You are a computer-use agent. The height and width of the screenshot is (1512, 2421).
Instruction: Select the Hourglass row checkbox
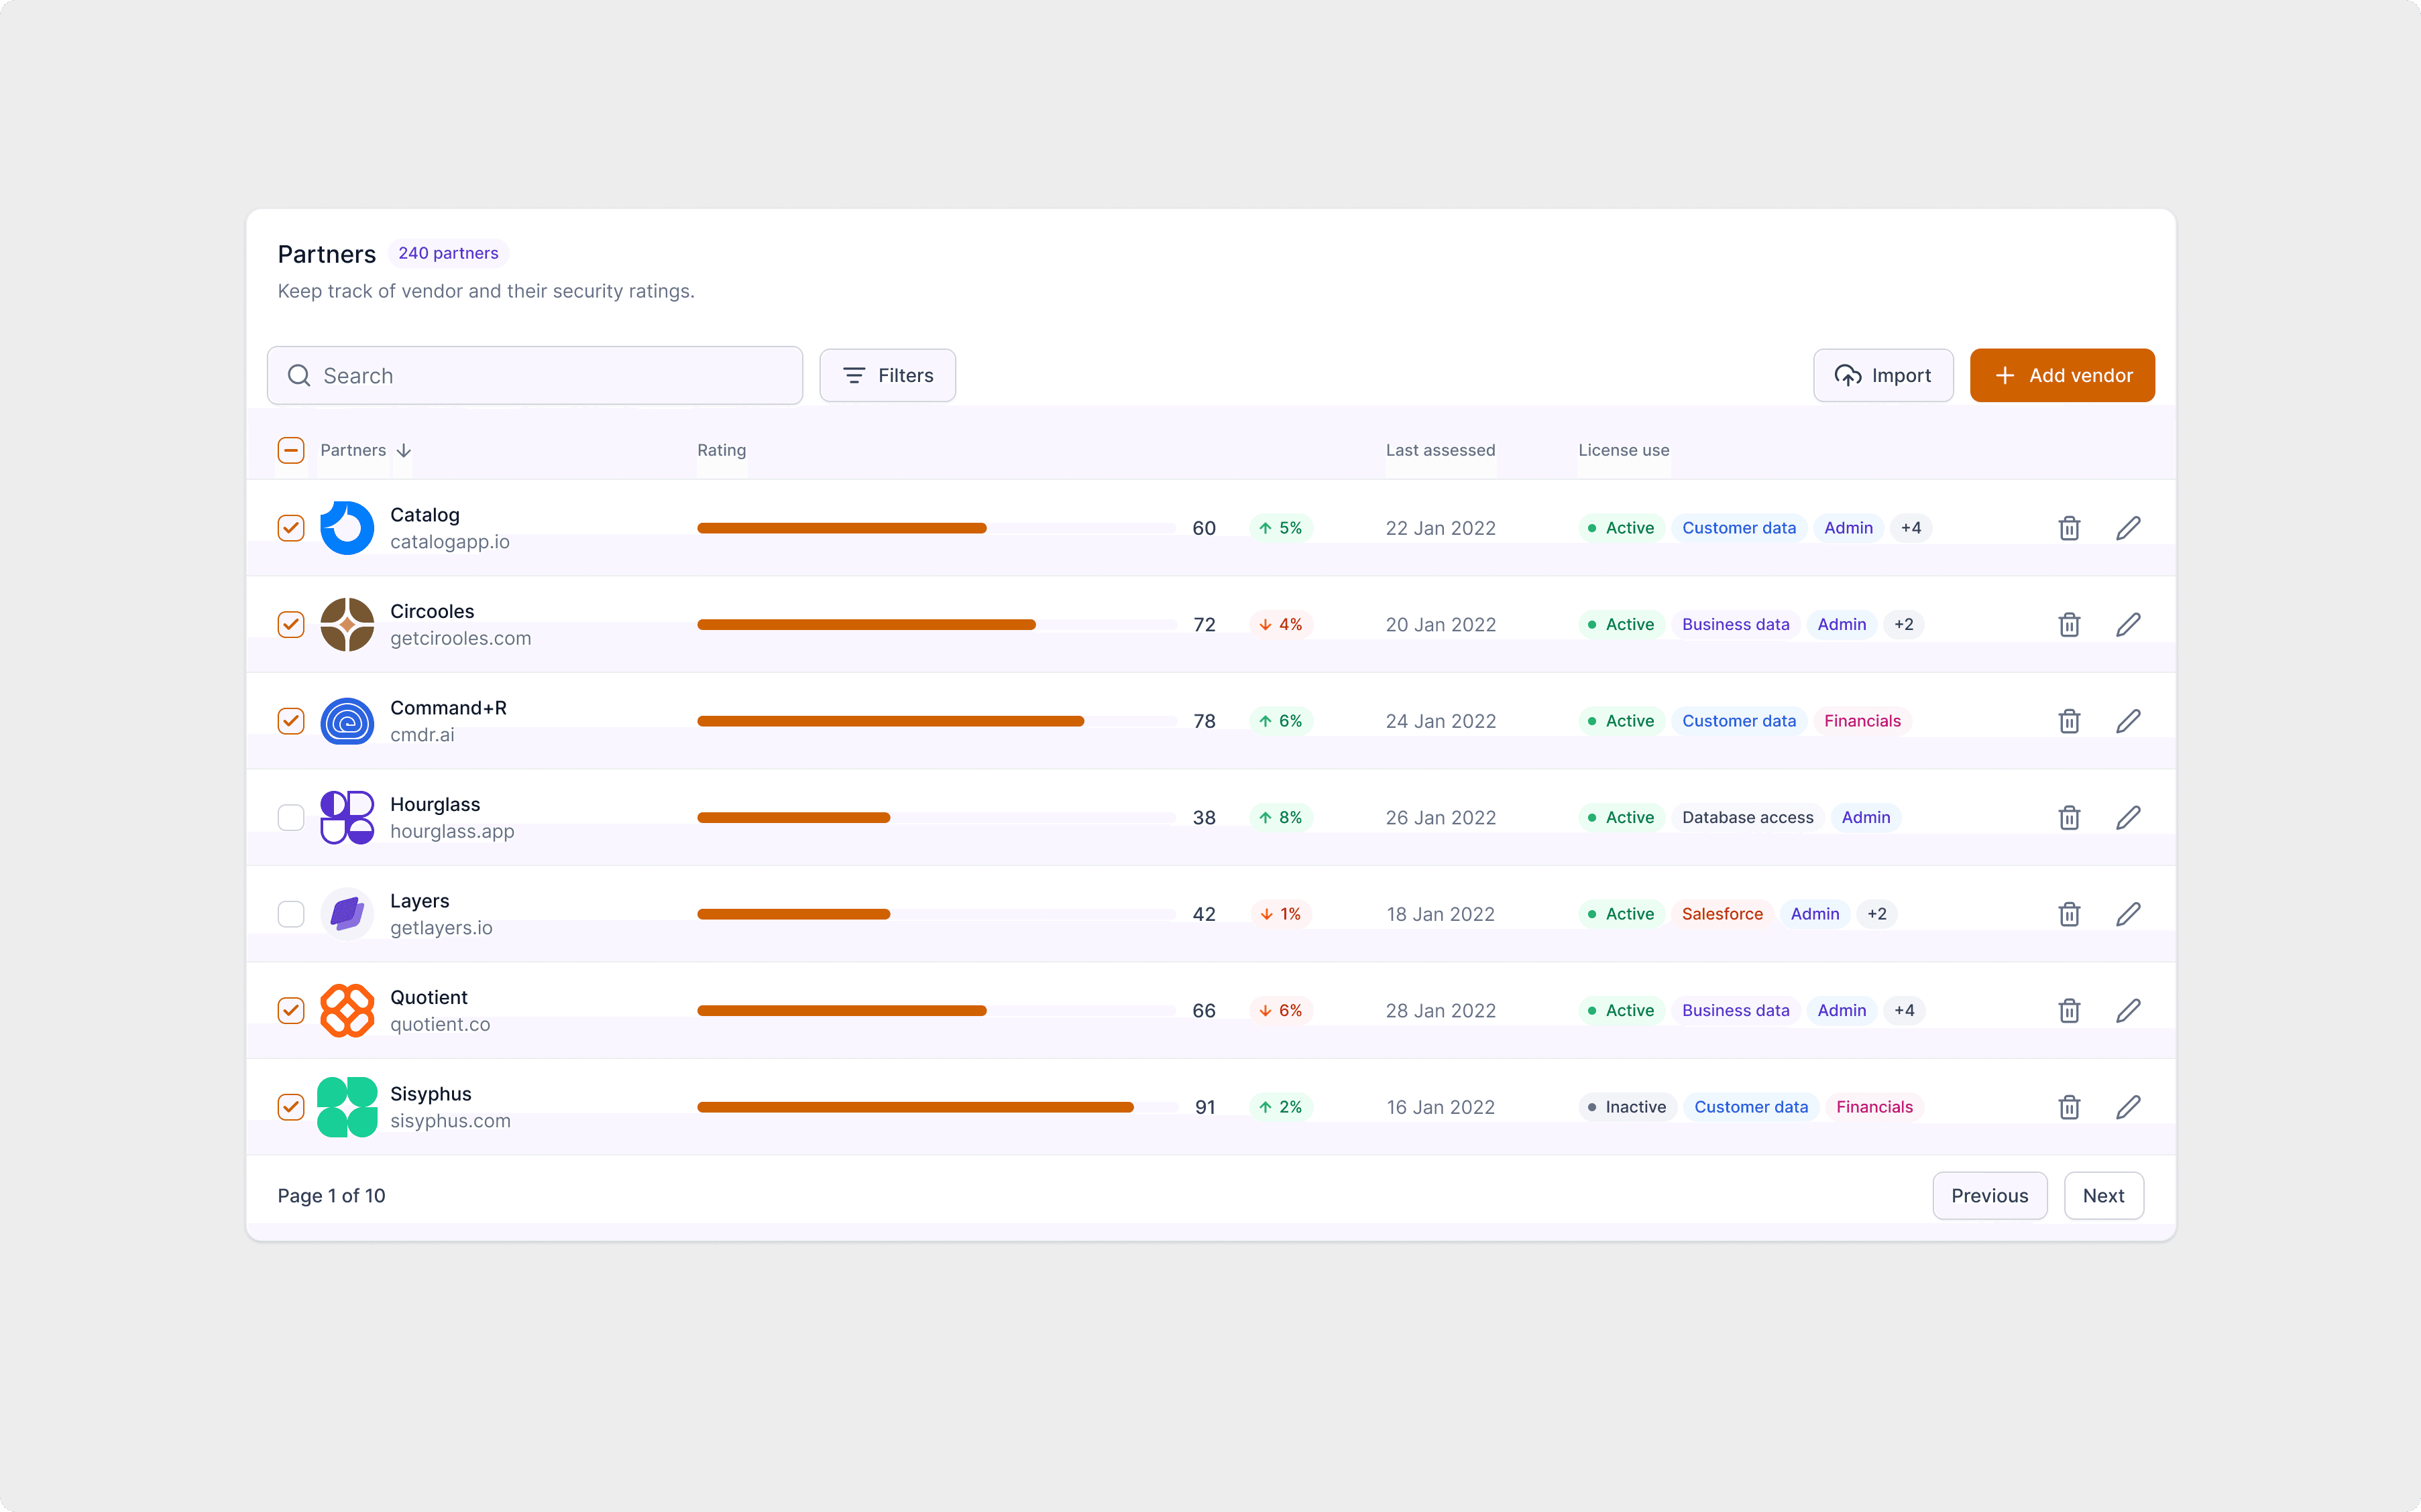tap(291, 818)
